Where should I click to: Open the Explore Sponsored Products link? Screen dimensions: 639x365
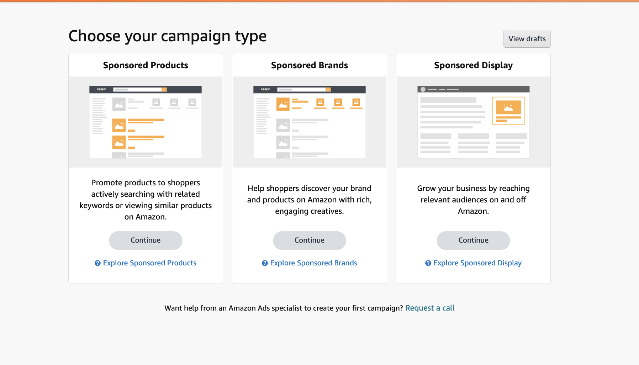[149, 263]
